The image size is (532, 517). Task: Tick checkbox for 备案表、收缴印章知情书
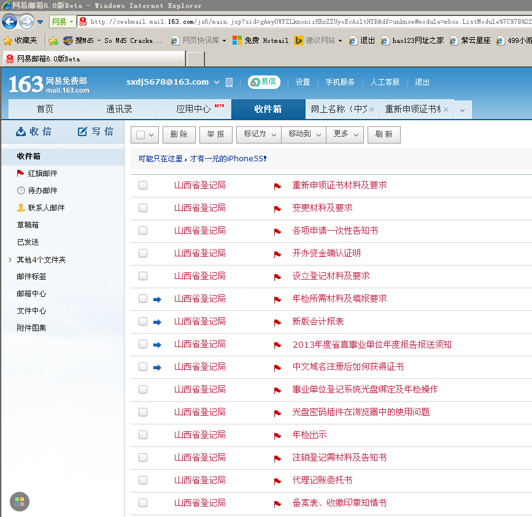(143, 503)
